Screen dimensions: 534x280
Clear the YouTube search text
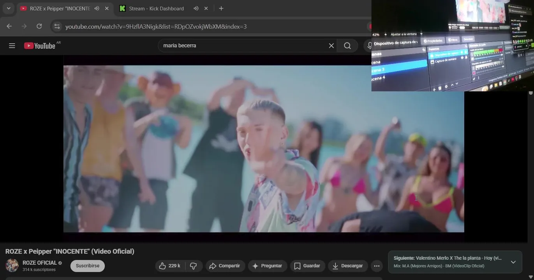click(x=331, y=45)
